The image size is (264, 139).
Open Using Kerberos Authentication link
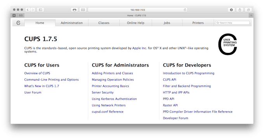click(114, 99)
